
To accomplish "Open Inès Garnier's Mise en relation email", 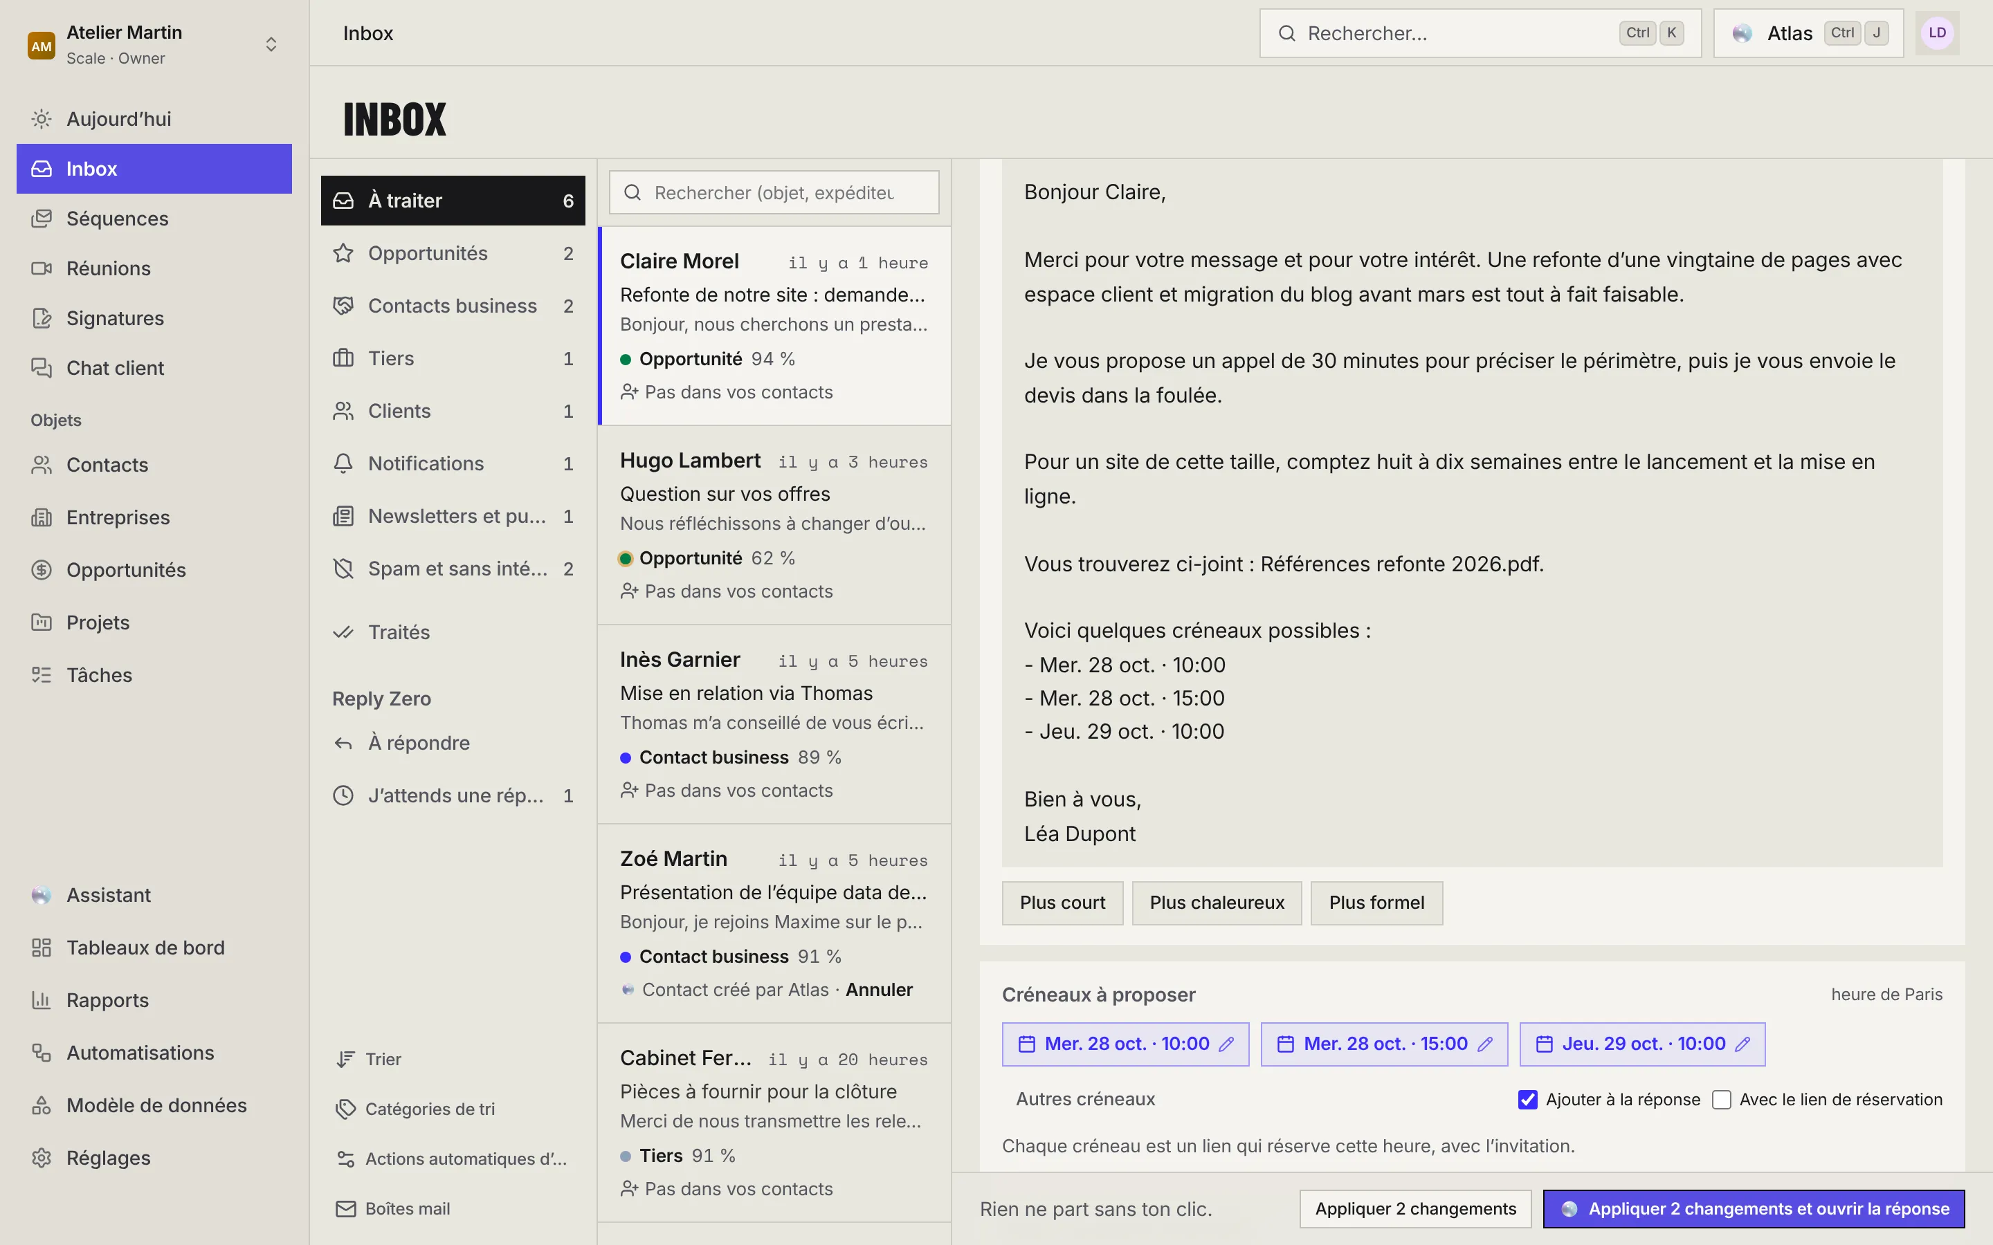I will 774,725.
